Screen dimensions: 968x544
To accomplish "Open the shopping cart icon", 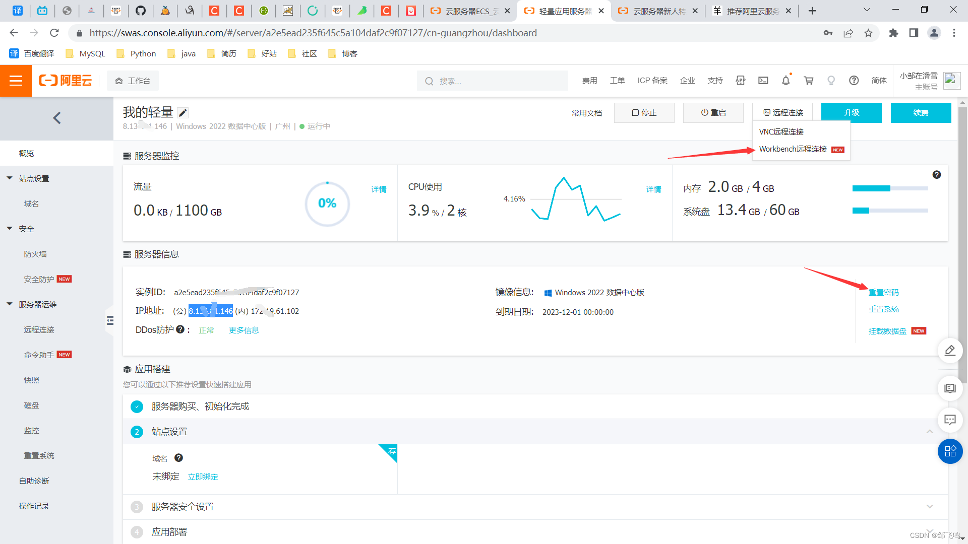I will (x=808, y=81).
